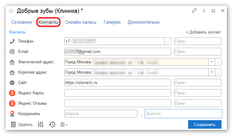This screenshot has width=233, height=136.
Task: Focus the Яндекс Отзывы note field
Action: click(x=198, y=103)
